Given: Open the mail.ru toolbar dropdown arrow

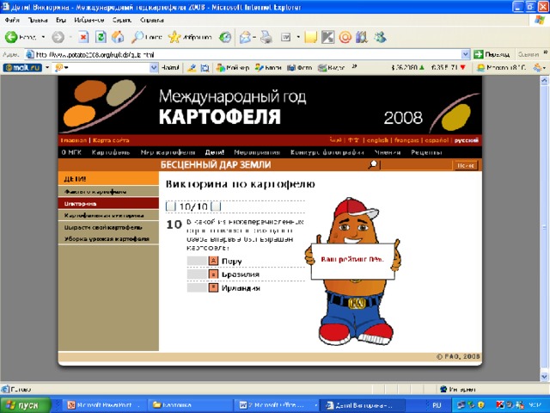Looking at the screenshot, I should point(47,67).
